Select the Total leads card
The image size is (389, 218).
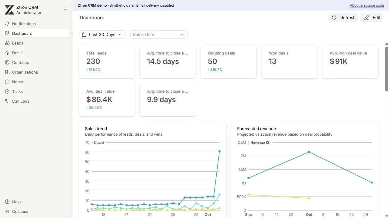click(x=107, y=61)
